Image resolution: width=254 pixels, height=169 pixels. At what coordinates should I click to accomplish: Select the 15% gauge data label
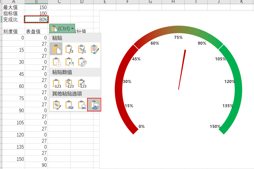129,106
